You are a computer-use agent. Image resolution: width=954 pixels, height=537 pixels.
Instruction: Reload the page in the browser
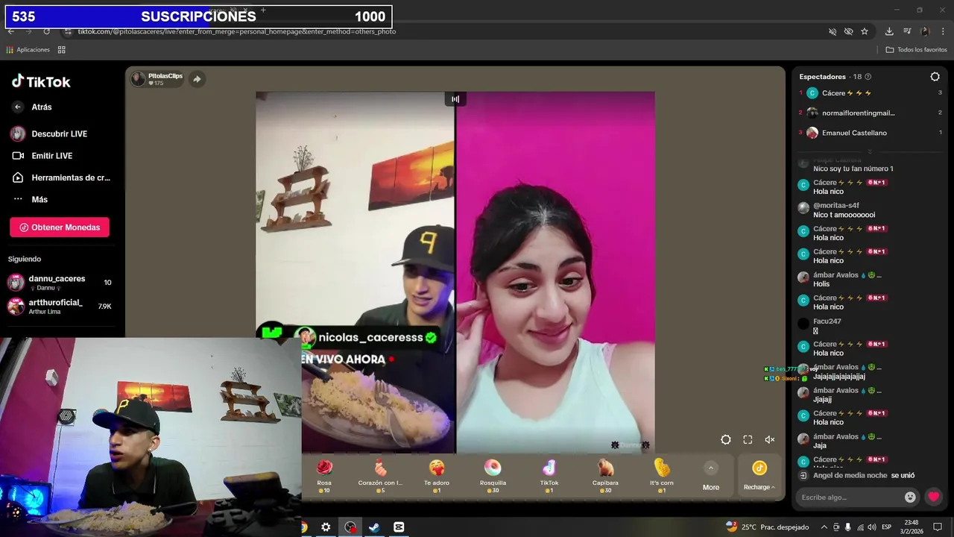coord(46,31)
